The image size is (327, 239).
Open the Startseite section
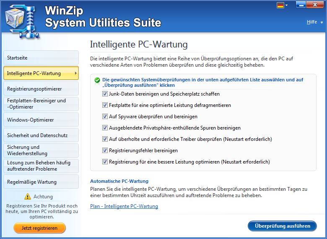coord(41,58)
